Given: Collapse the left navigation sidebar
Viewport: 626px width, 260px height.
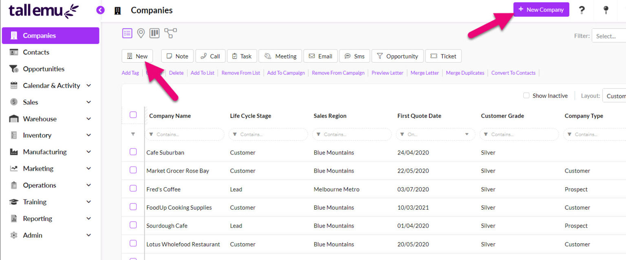Looking at the screenshot, I should (x=100, y=10).
